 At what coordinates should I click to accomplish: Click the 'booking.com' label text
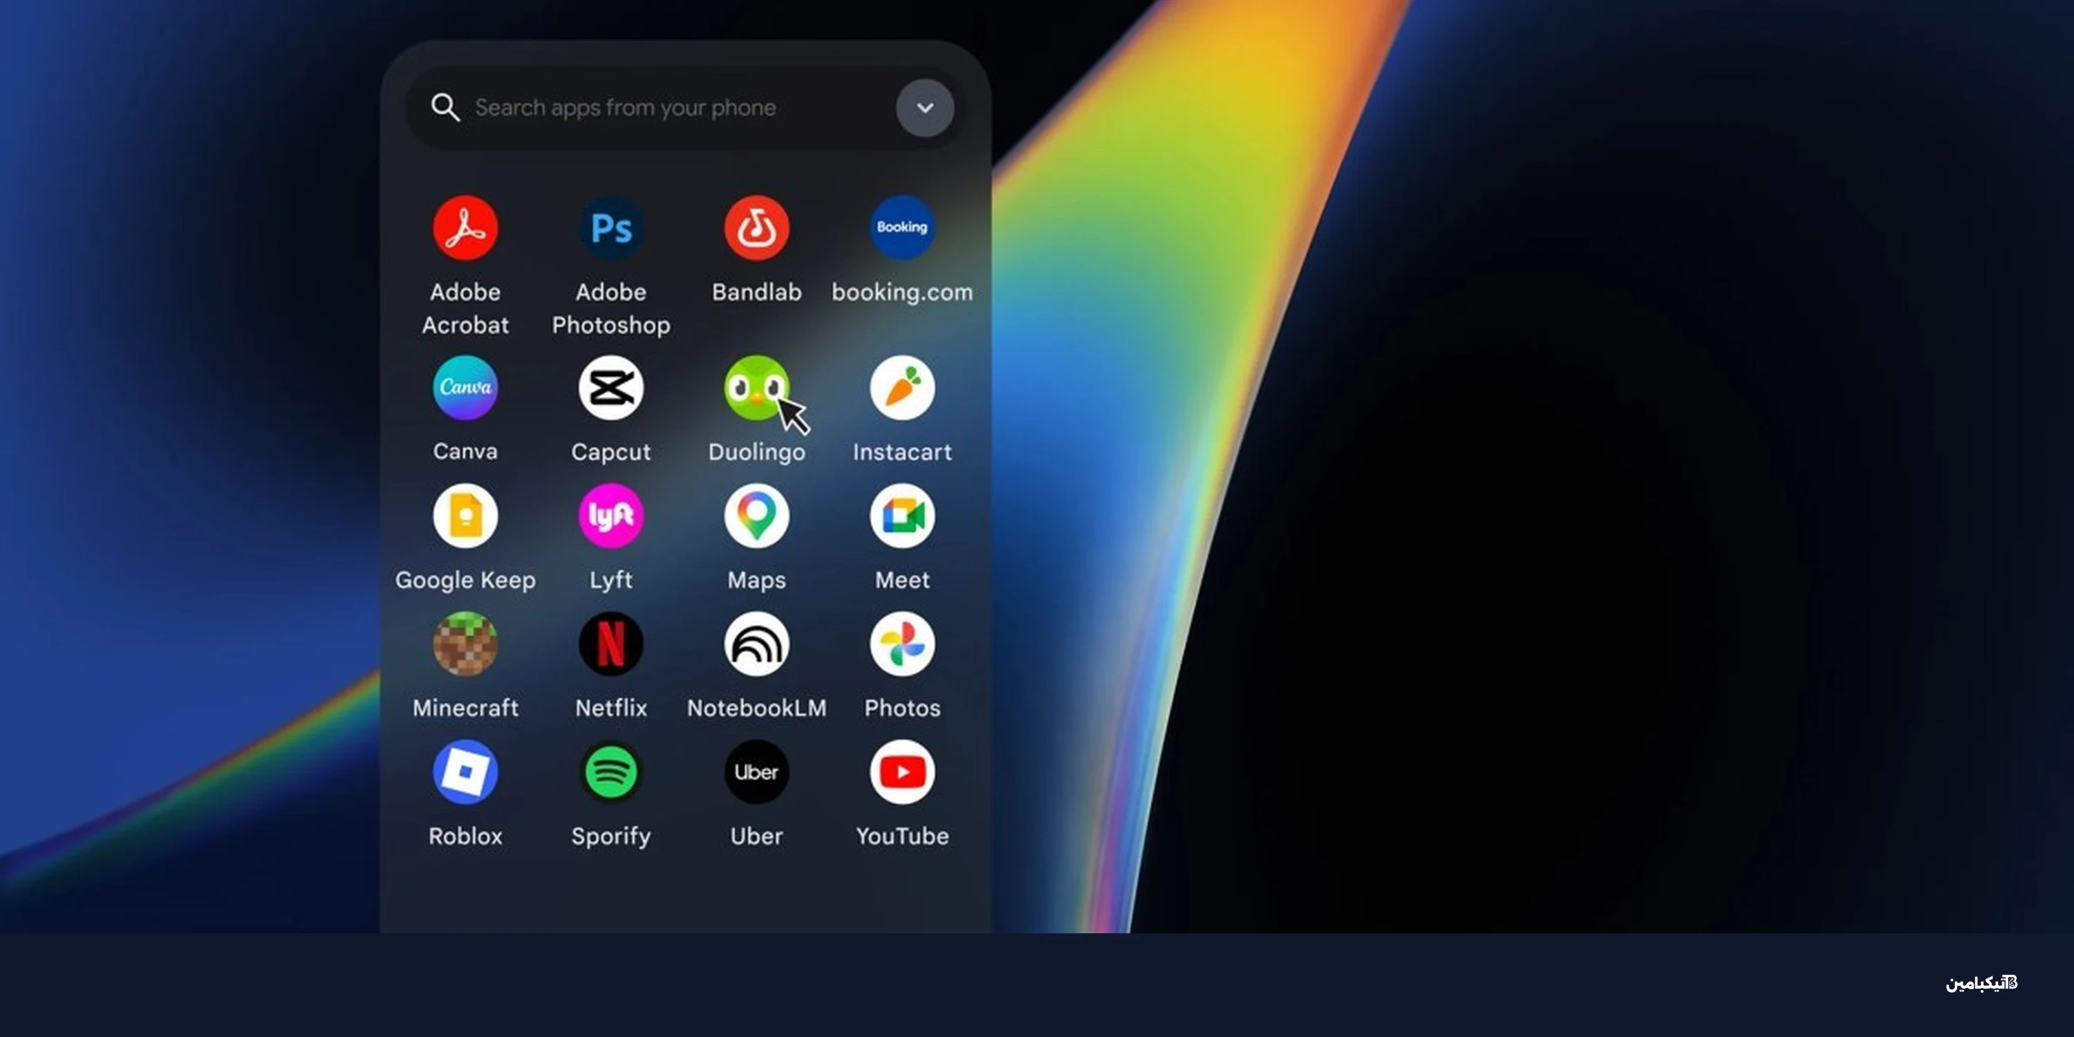point(903,292)
